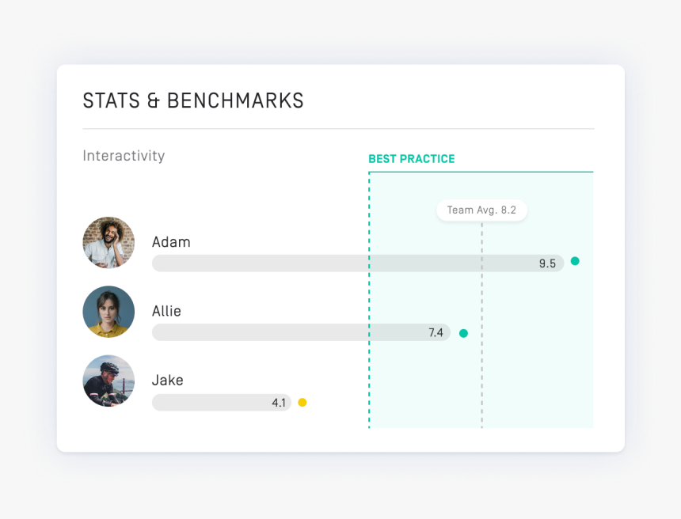Click the green dot next to Adam's bar
The height and width of the screenshot is (519, 681).
(575, 261)
